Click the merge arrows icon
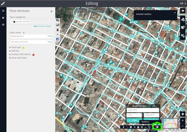Image resolution: width=187 pixels, height=132 pixels. [x=58, y=34]
